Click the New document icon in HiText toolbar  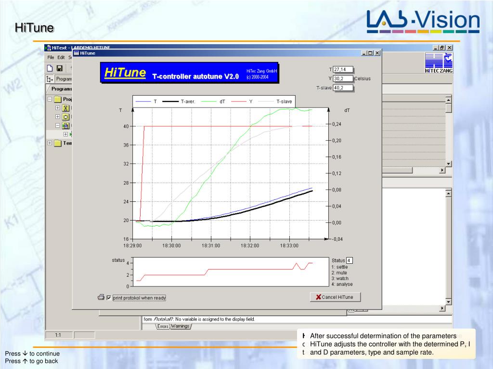[50, 68]
